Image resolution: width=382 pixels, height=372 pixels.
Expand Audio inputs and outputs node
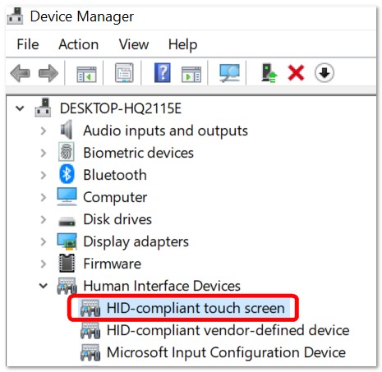(x=44, y=131)
